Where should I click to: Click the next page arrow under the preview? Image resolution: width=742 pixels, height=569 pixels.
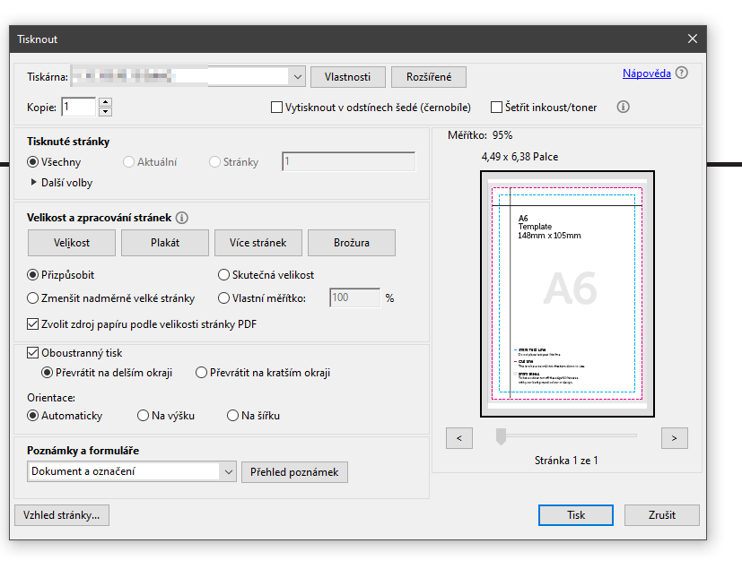(674, 437)
